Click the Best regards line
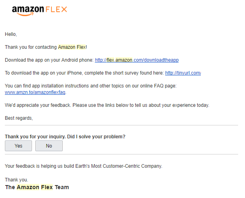 [19, 118]
